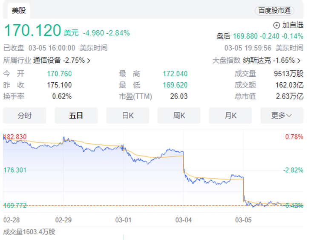Select the 五日 chart tab
311x240 pixels.
(76, 116)
